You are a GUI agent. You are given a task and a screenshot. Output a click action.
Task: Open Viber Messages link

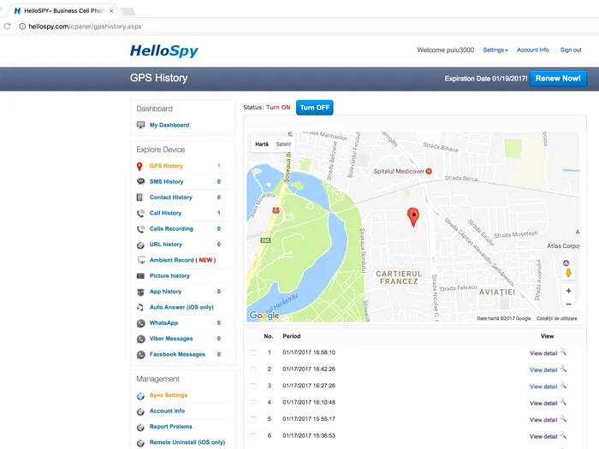click(x=171, y=339)
